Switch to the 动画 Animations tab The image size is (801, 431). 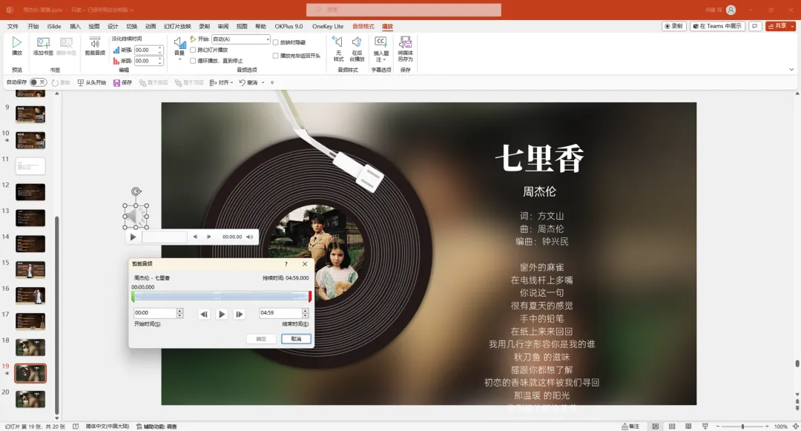[150, 27]
